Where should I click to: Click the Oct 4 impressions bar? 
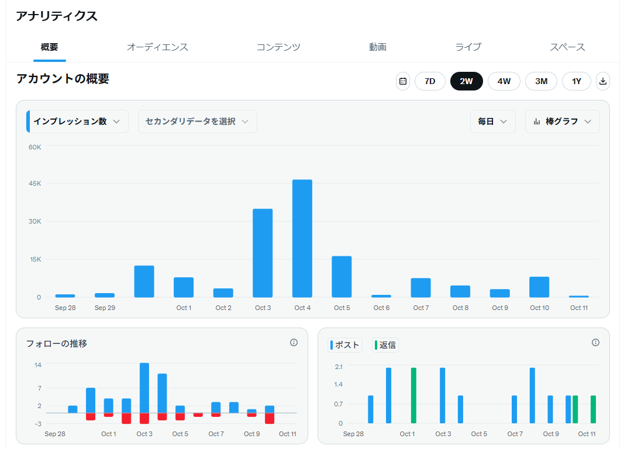(x=302, y=238)
